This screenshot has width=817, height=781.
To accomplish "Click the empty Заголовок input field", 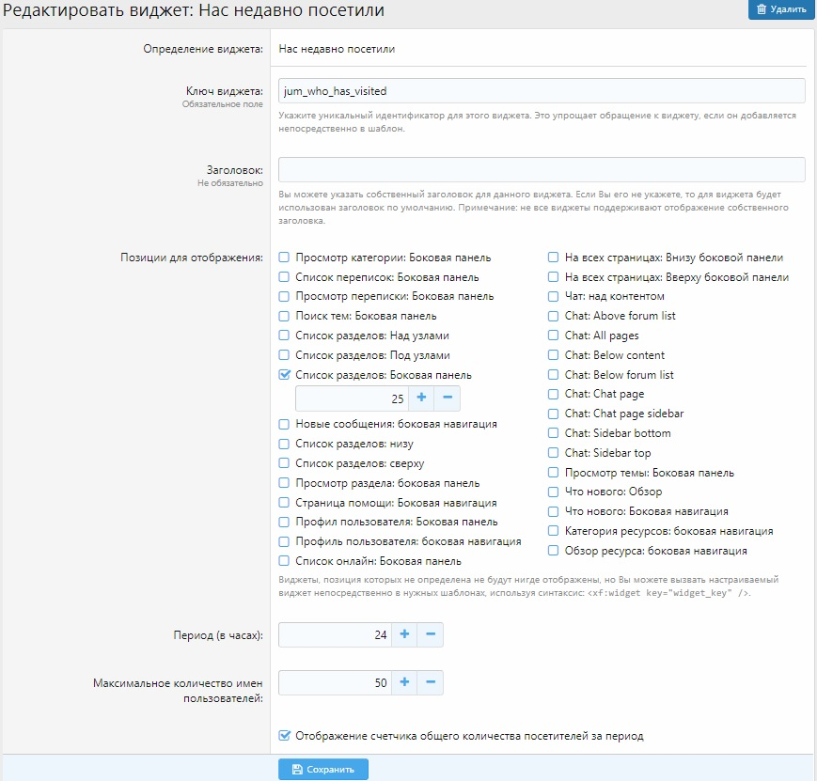I will (542, 169).
